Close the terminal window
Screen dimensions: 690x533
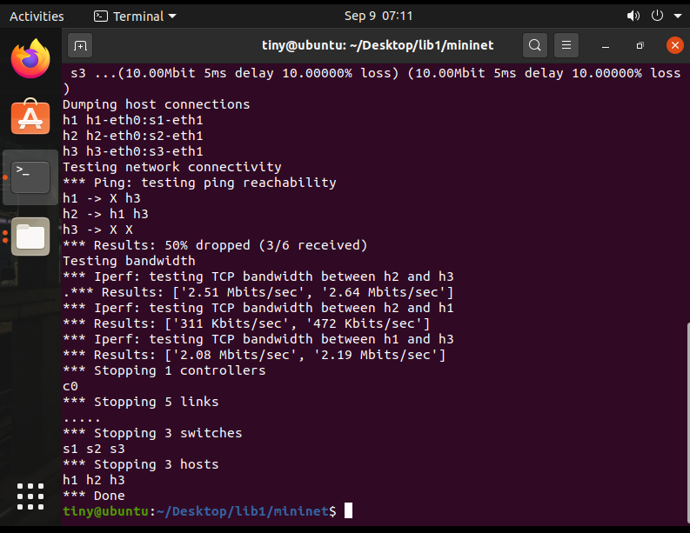tap(674, 45)
